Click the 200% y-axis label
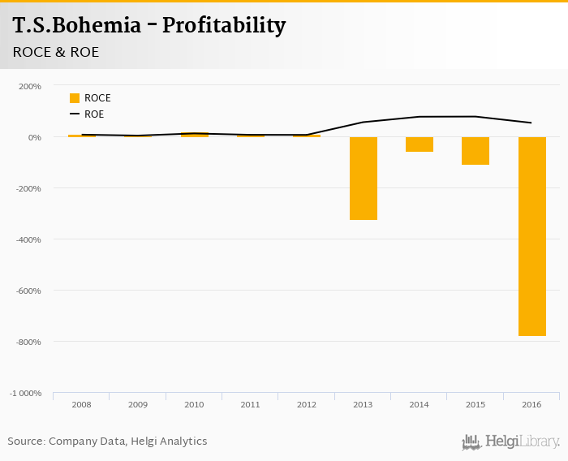The height and width of the screenshot is (461, 568). (x=30, y=86)
